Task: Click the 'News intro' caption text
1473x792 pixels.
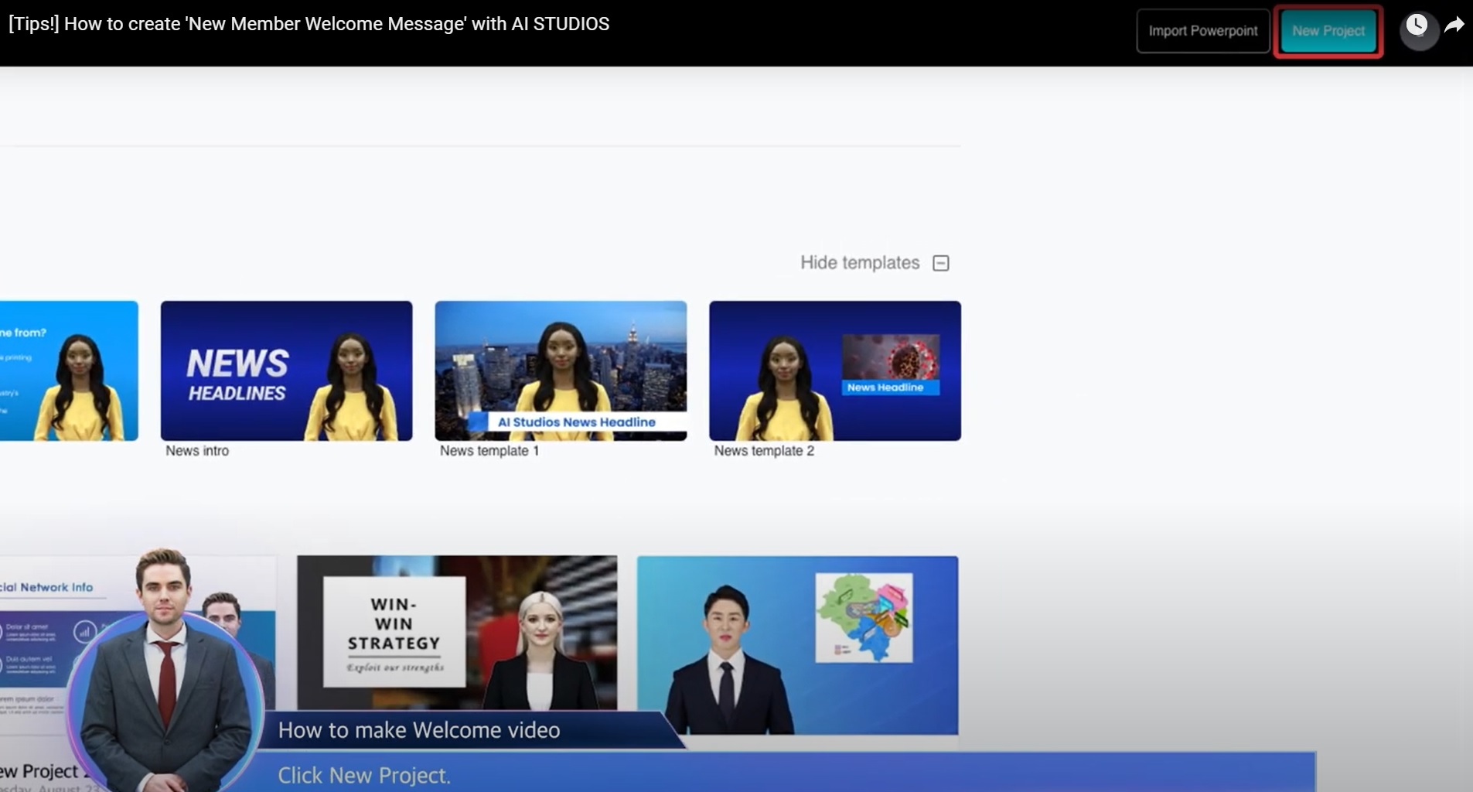Action: [x=197, y=451]
